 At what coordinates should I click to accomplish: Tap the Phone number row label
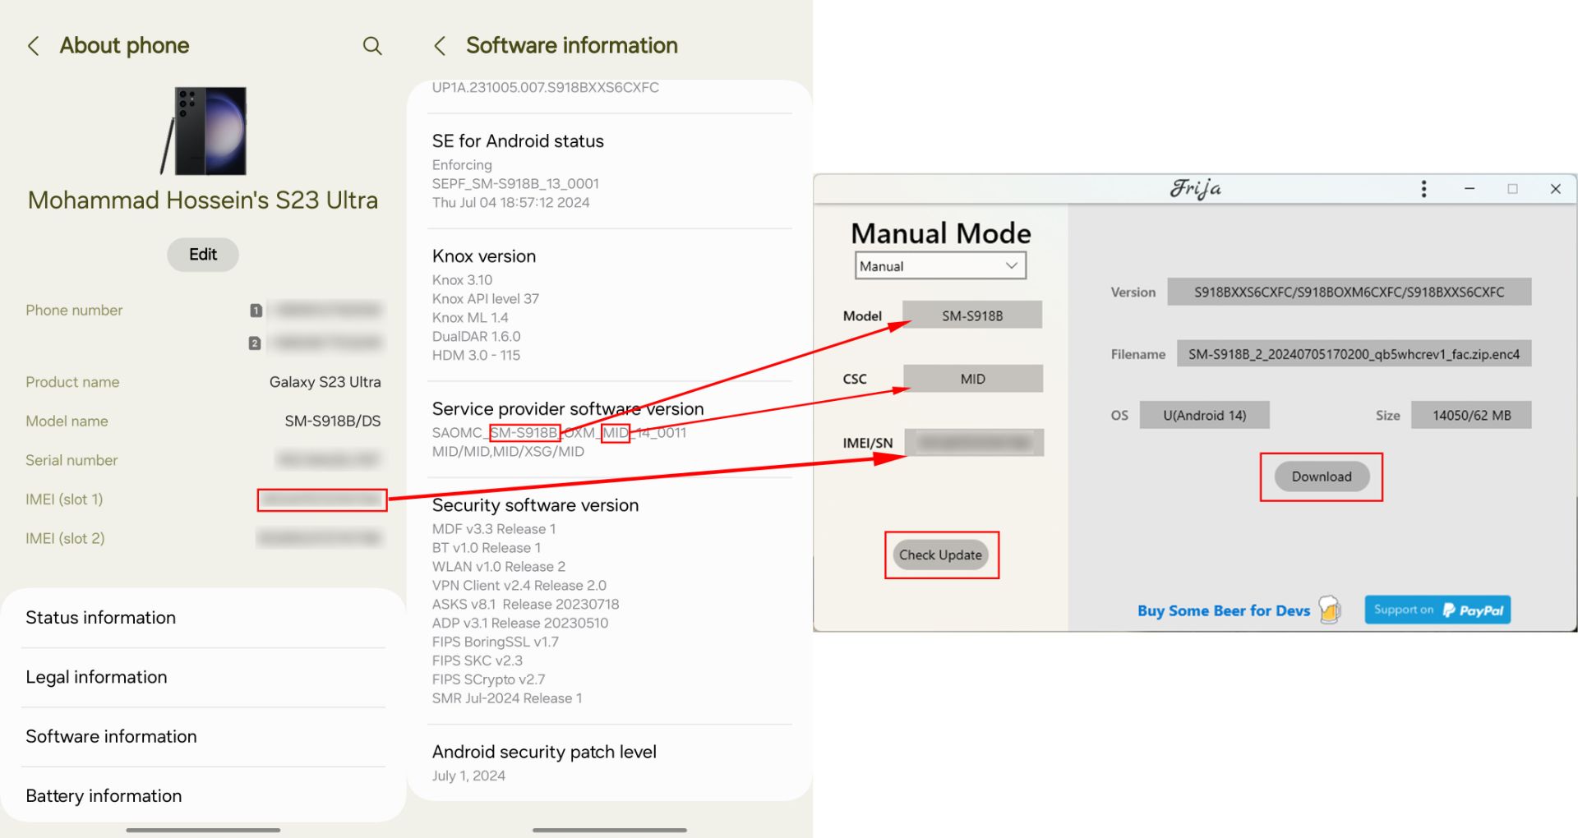click(x=74, y=310)
